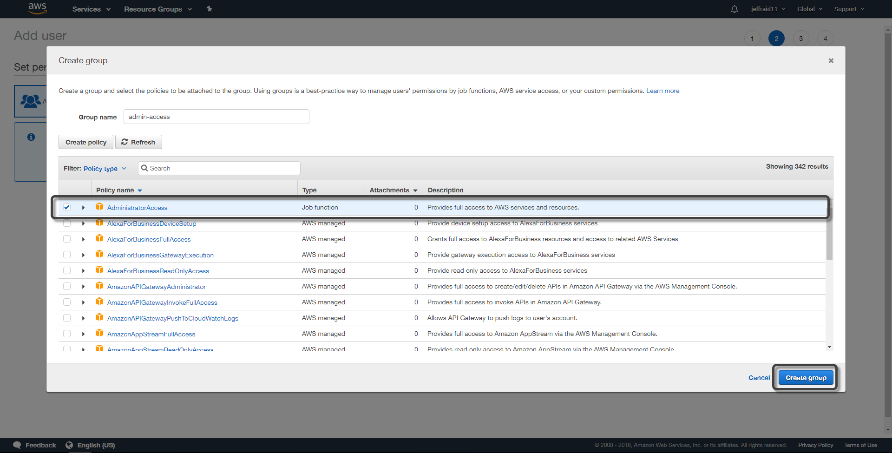The height and width of the screenshot is (453, 892).
Task: Click the globe language icon in the footer
Action: (x=69, y=445)
